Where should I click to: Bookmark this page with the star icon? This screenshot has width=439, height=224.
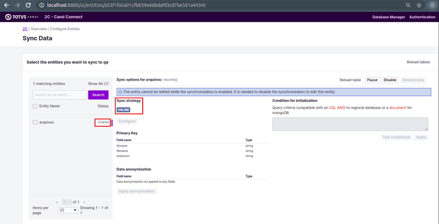point(419,5)
